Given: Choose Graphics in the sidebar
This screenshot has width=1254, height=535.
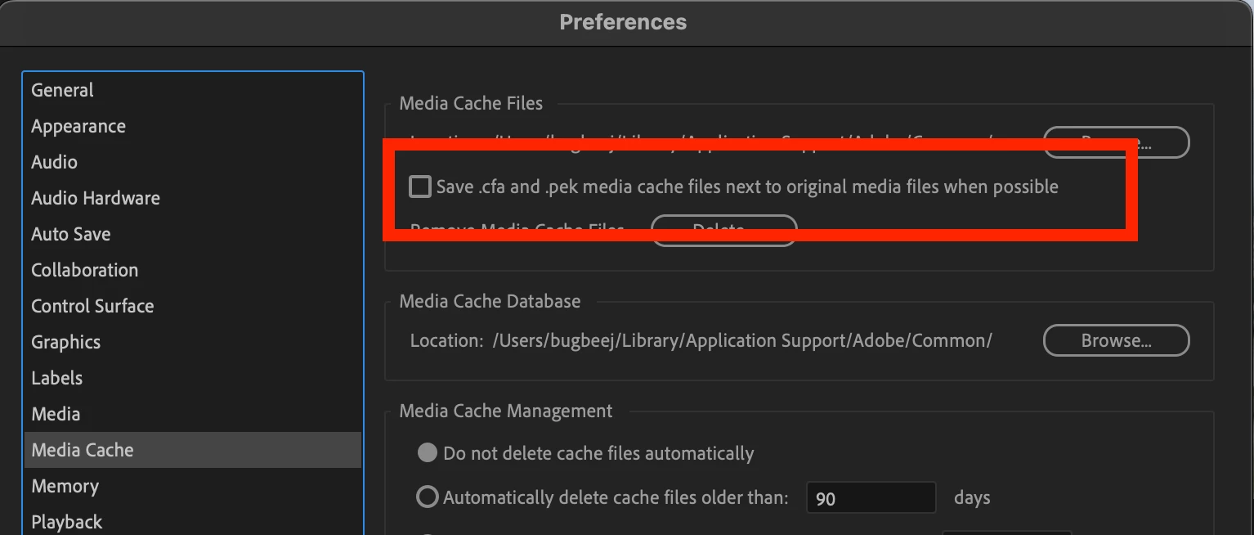Looking at the screenshot, I should point(66,342).
